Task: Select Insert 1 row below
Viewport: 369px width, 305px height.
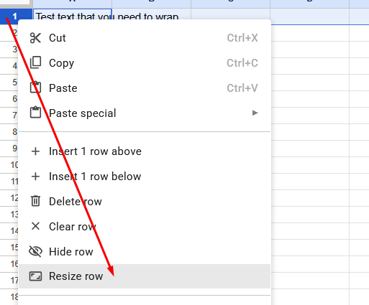Action: pyautogui.click(x=145, y=177)
